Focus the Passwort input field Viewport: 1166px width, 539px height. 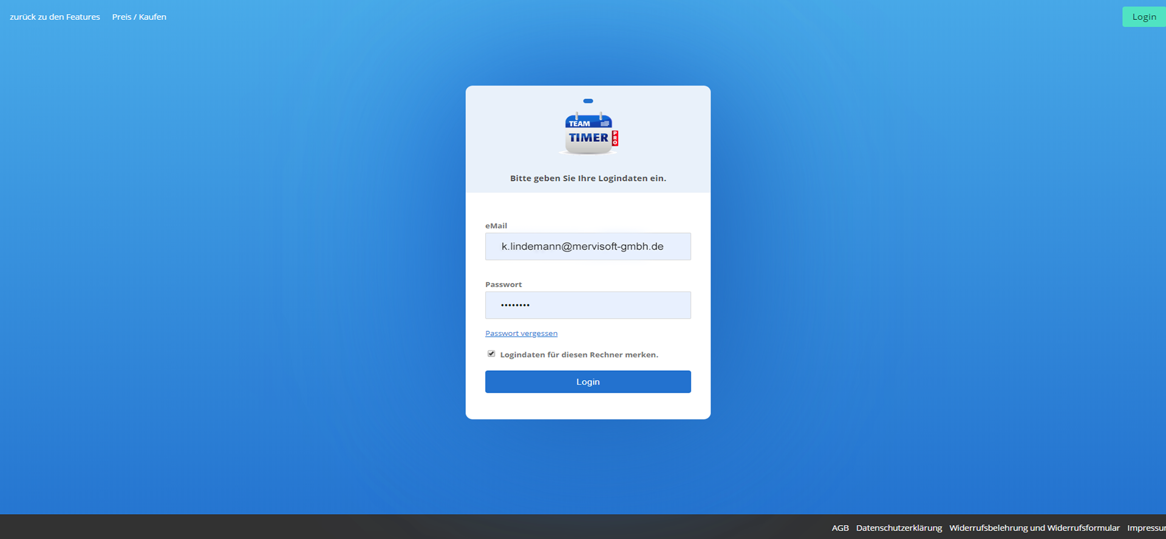[x=588, y=305]
